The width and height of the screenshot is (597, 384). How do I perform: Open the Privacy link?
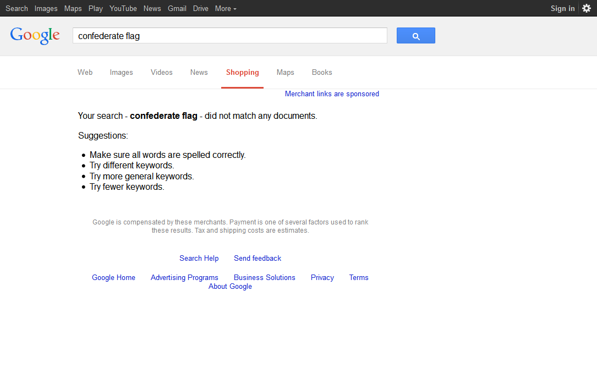[322, 278]
